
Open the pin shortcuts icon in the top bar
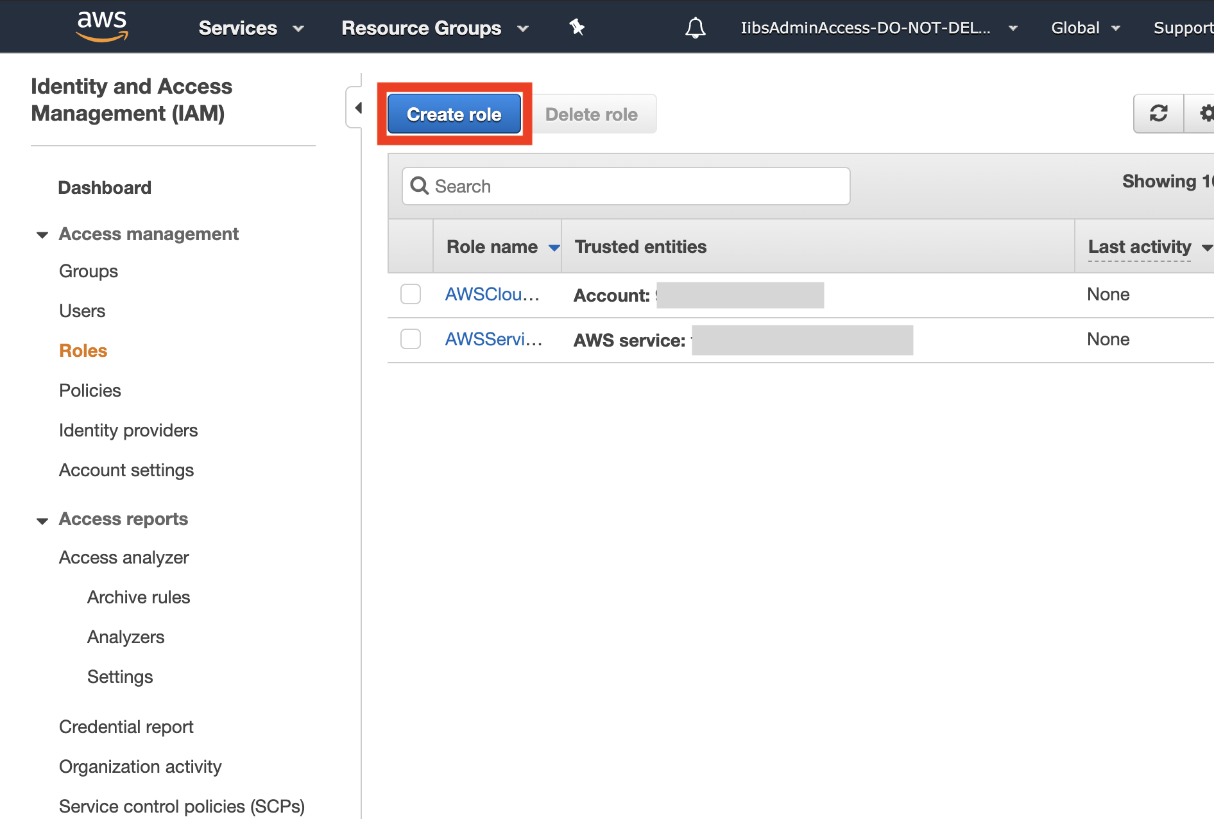[577, 28]
